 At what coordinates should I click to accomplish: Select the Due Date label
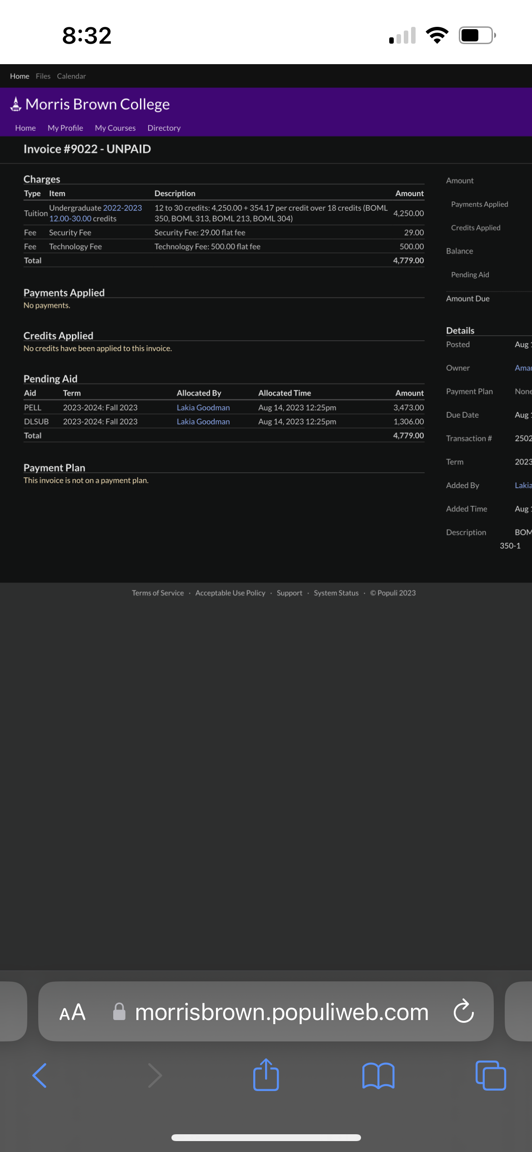(462, 415)
